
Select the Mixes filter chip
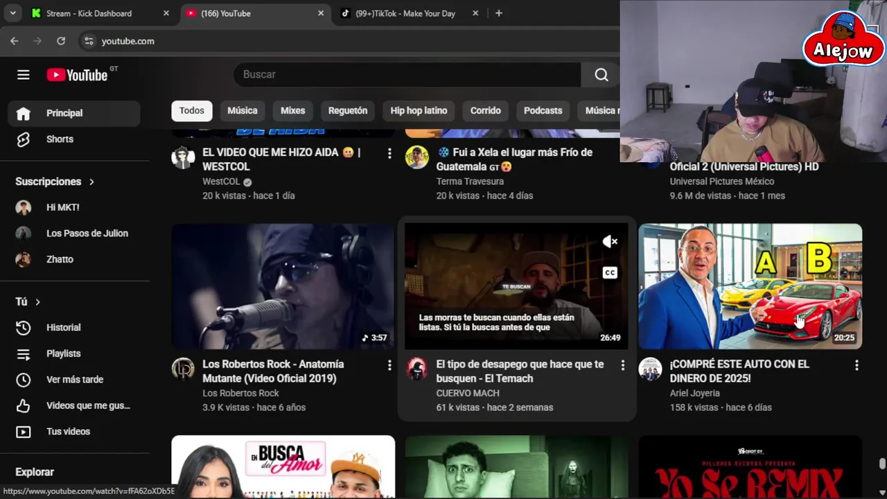point(292,111)
